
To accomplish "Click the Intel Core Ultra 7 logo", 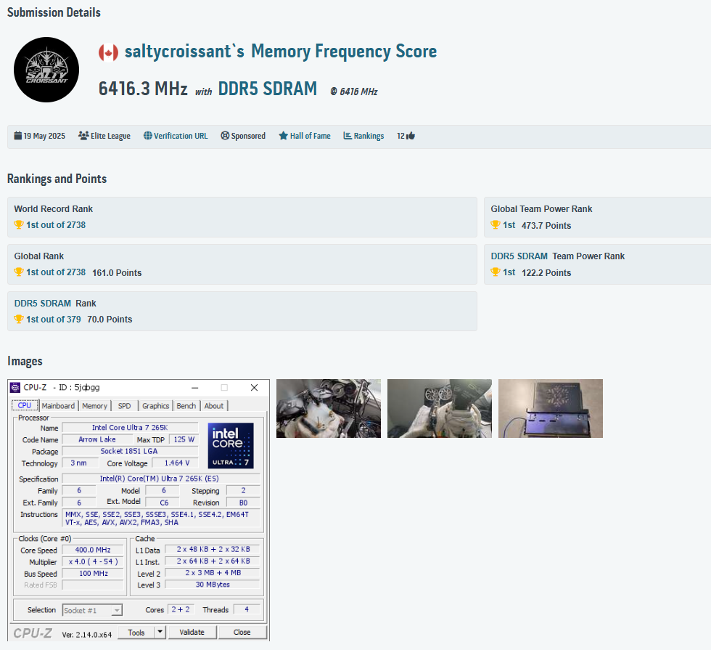I will (x=231, y=445).
